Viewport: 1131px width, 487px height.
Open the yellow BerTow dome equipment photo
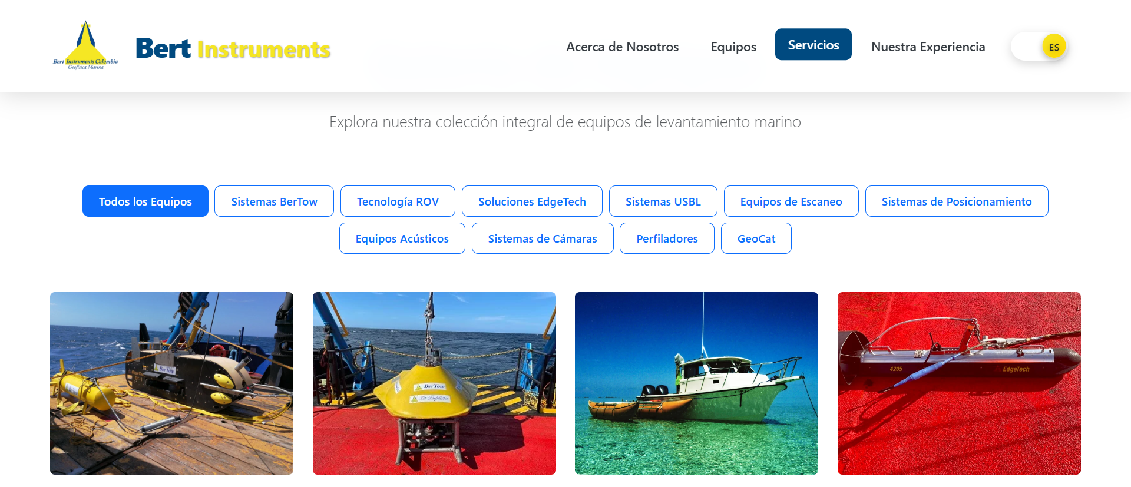434,383
